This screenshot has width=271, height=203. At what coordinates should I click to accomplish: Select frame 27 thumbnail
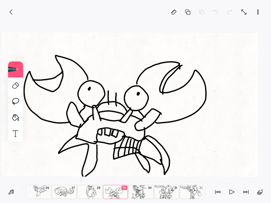(x=64, y=192)
